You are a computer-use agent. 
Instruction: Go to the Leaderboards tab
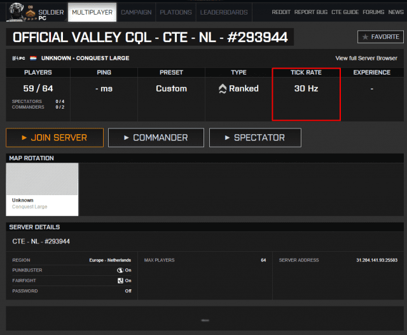pyautogui.click(x=224, y=12)
